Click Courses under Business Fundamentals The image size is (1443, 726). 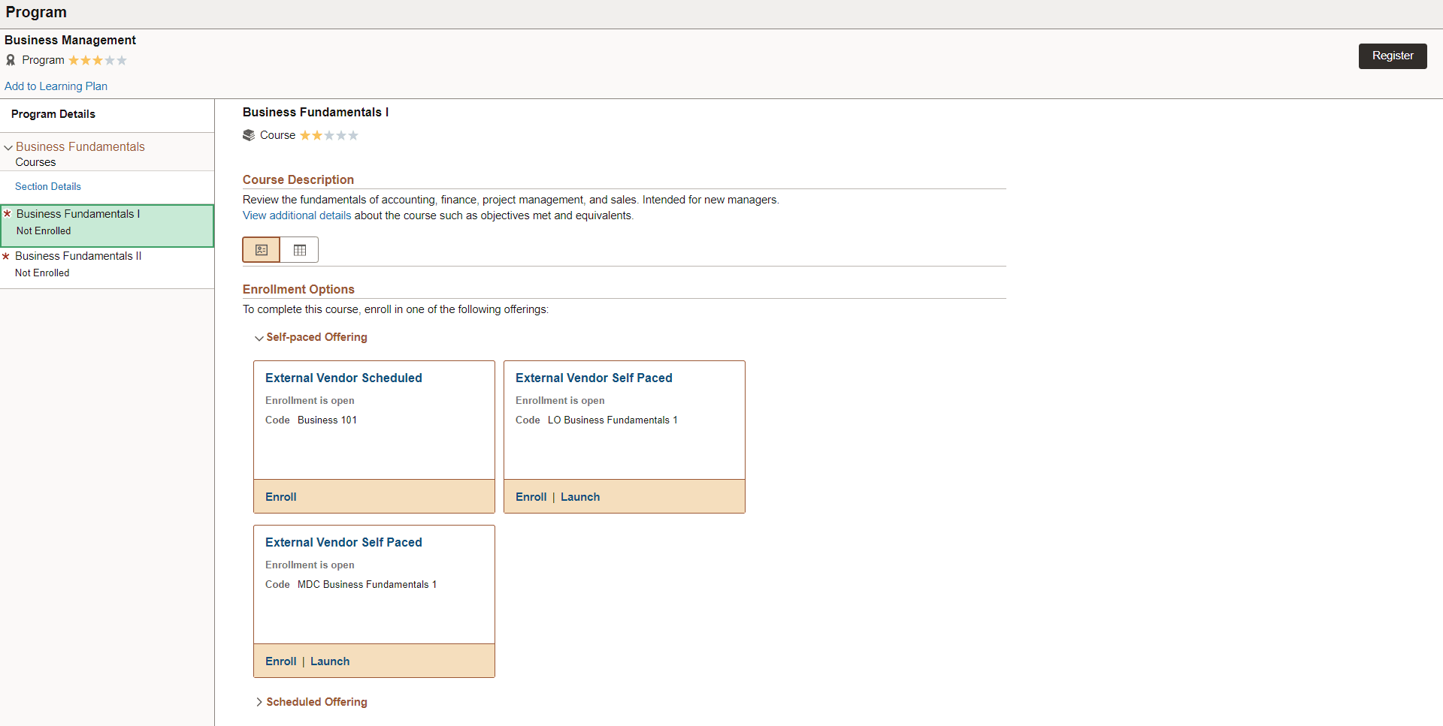[x=35, y=162]
